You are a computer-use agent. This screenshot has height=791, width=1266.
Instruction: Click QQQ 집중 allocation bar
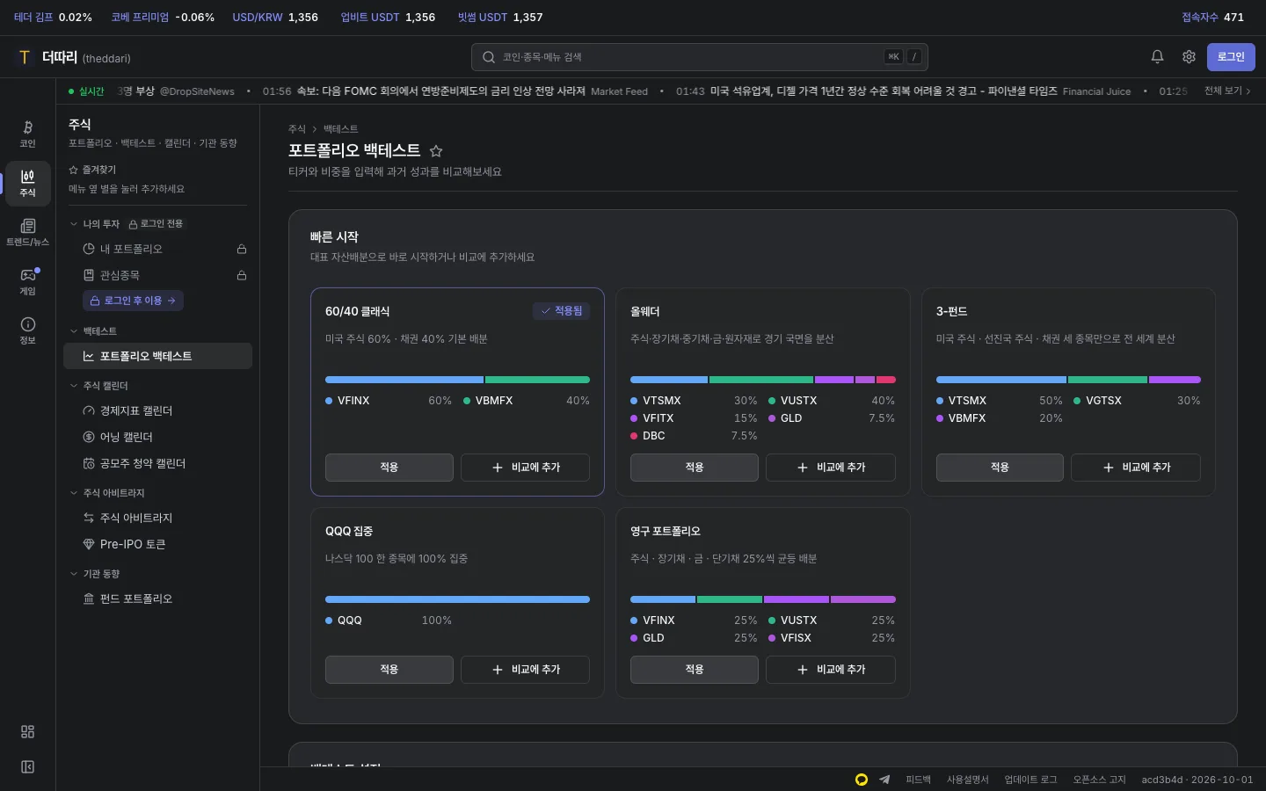click(457, 599)
